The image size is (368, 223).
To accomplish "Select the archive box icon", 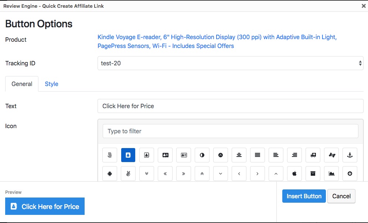I will click(313, 174).
